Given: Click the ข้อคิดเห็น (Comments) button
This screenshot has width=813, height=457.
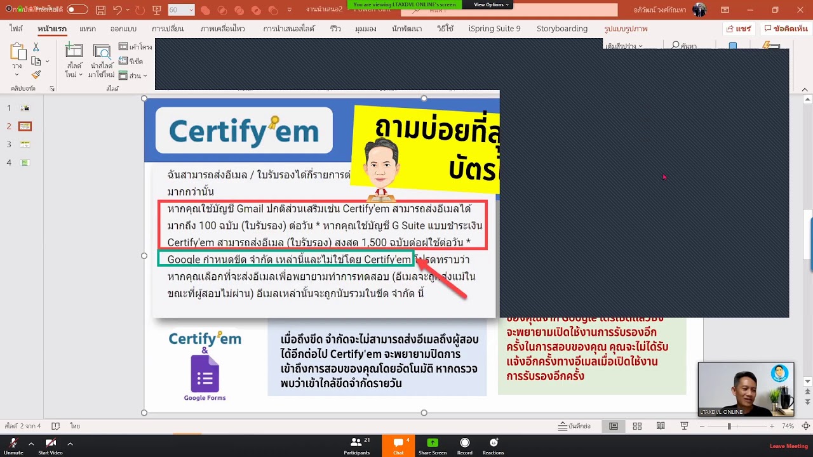Looking at the screenshot, I should tap(786, 29).
